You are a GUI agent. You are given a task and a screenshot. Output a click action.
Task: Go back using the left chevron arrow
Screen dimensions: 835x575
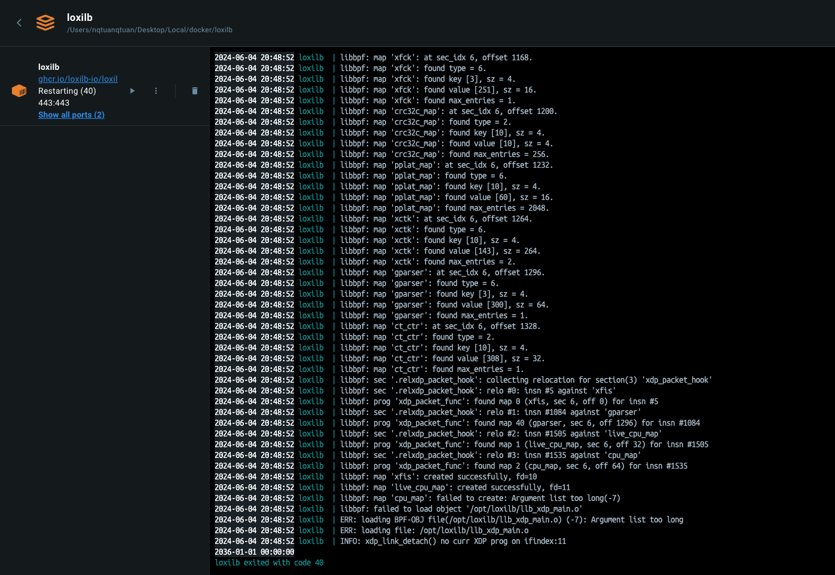coord(19,23)
